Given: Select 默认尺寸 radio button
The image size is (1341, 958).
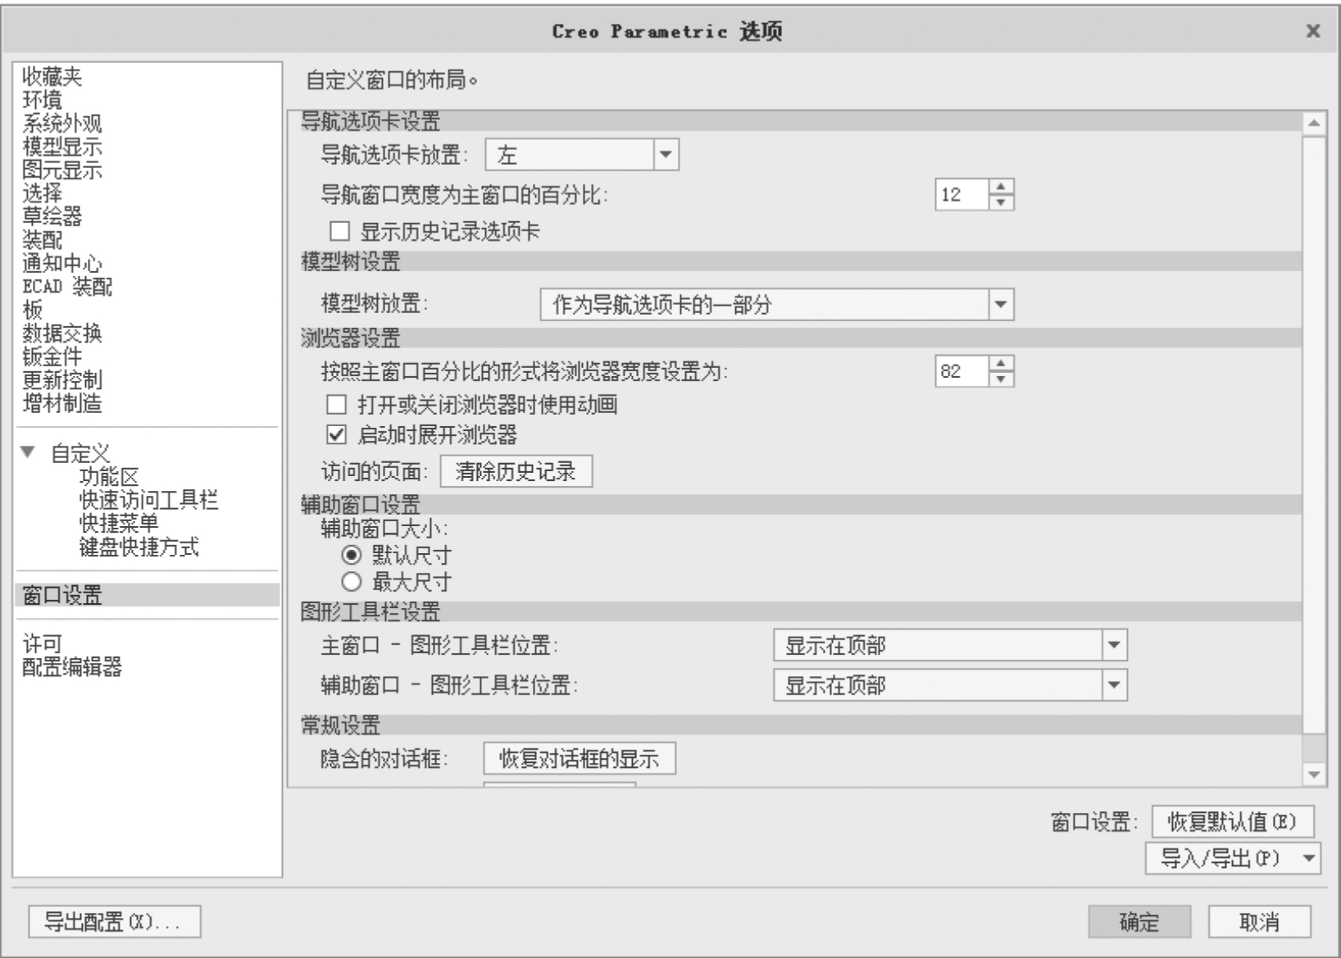Looking at the screenshot, I should coord(351,555).
